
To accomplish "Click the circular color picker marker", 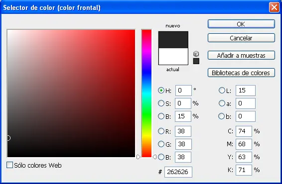I will click(8, 138).
